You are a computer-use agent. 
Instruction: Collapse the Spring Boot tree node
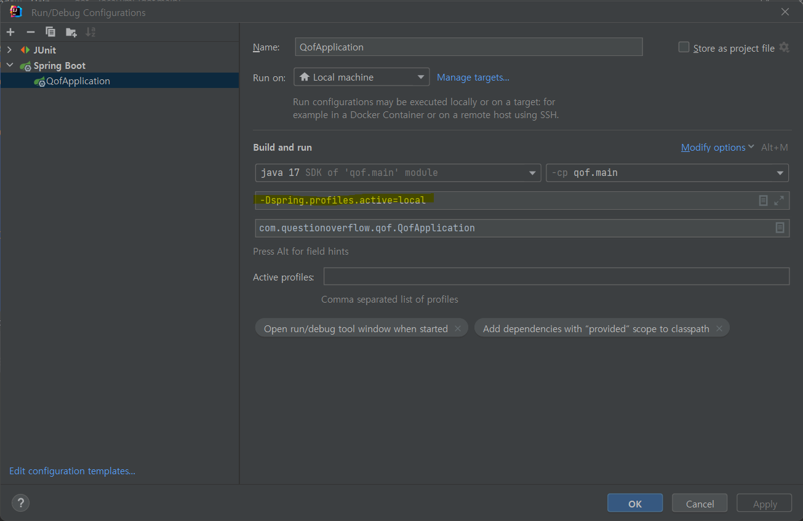(x=9, y=65)
